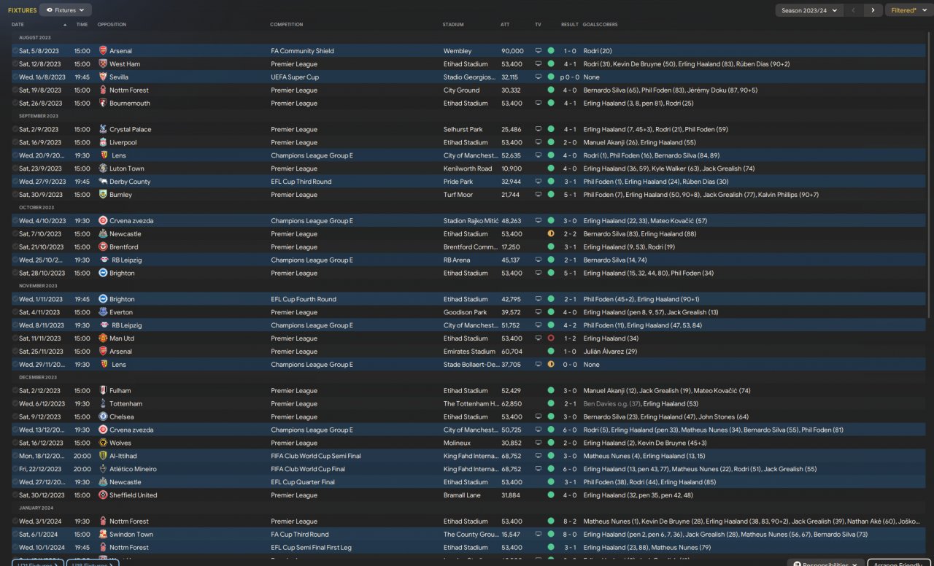Select the Atlético Mineiro club crest
Viewport: 934px width, 566px height.
103,470
